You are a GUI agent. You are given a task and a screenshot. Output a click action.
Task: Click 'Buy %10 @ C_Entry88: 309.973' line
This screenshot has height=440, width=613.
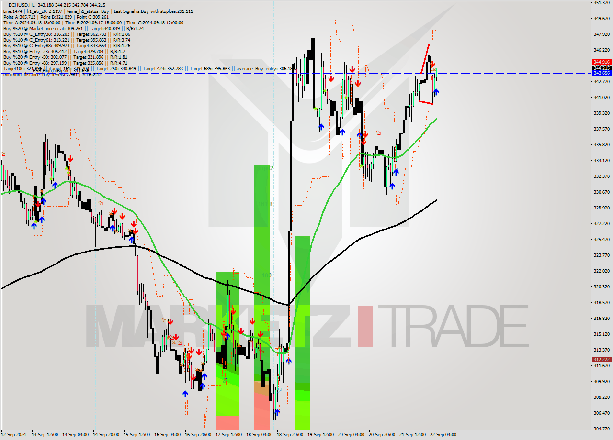pos(67,45)
